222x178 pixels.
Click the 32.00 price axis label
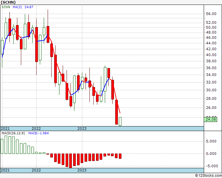pyautogui.click(x=211, y=82)
